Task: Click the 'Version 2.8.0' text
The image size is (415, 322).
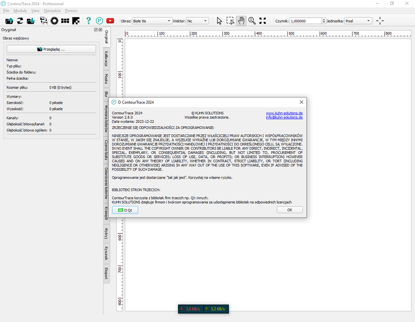Action: (122, 118)
